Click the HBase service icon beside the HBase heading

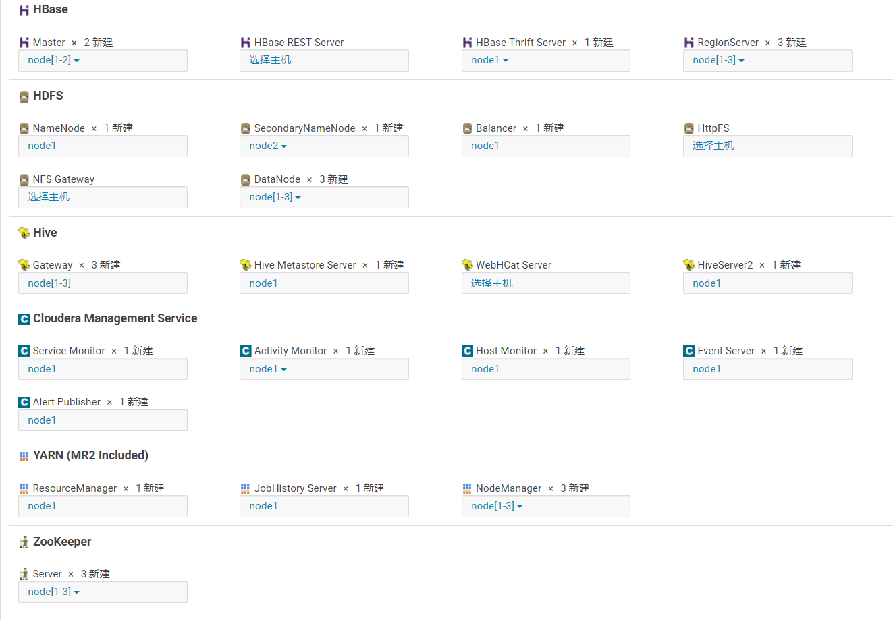(23, 9)
